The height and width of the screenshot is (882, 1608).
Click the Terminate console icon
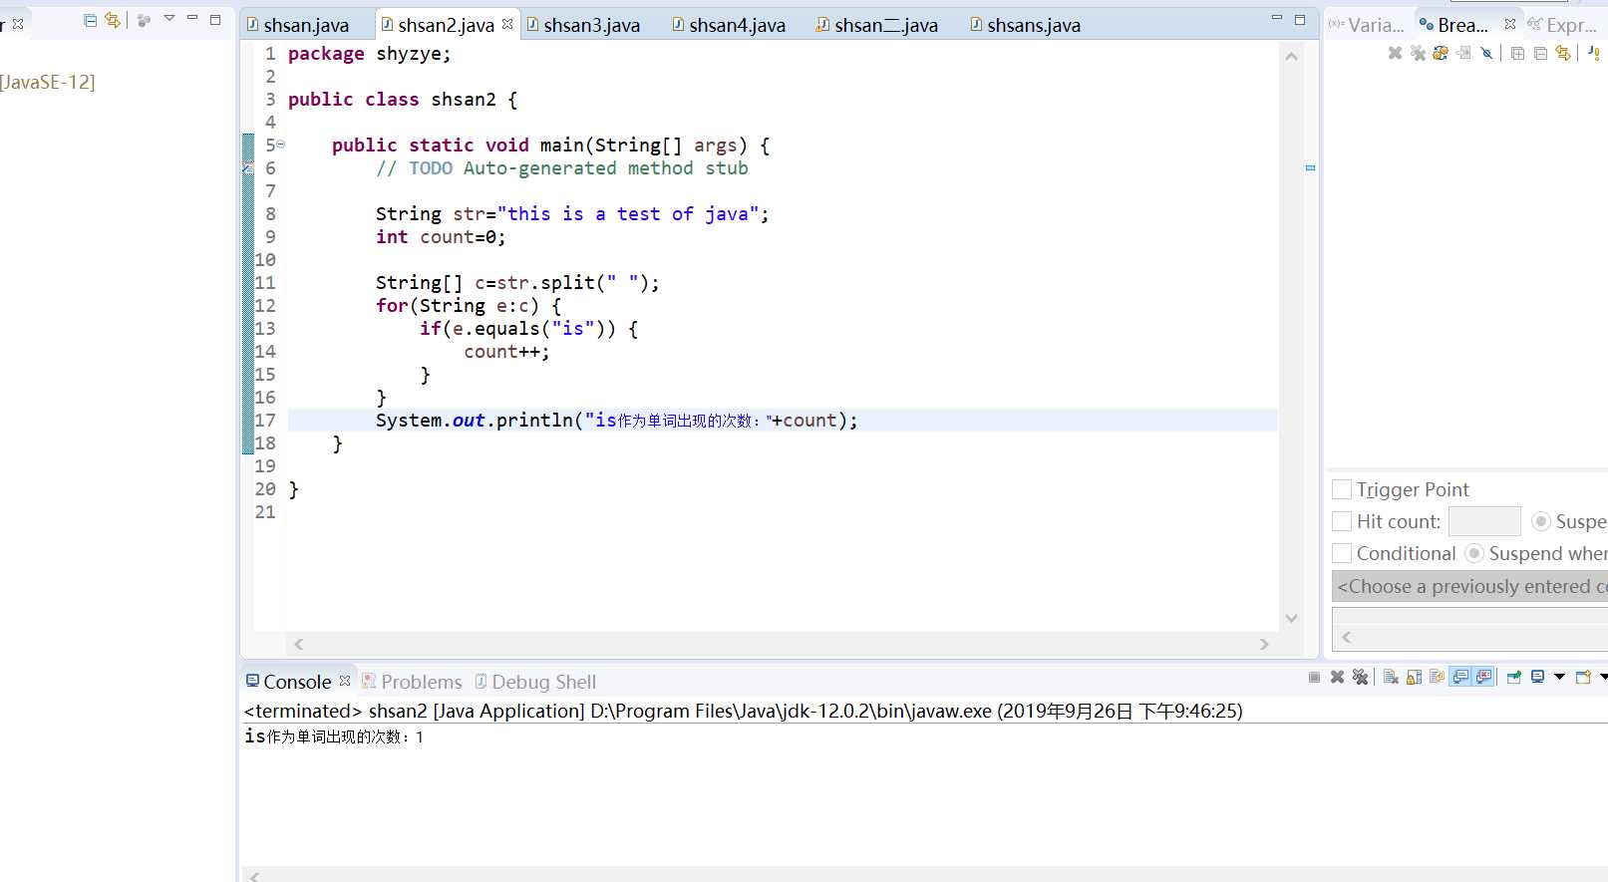[1314, 677]
